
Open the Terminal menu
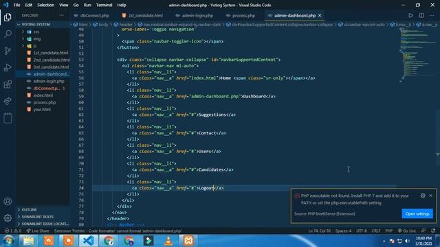coord(104,5)
